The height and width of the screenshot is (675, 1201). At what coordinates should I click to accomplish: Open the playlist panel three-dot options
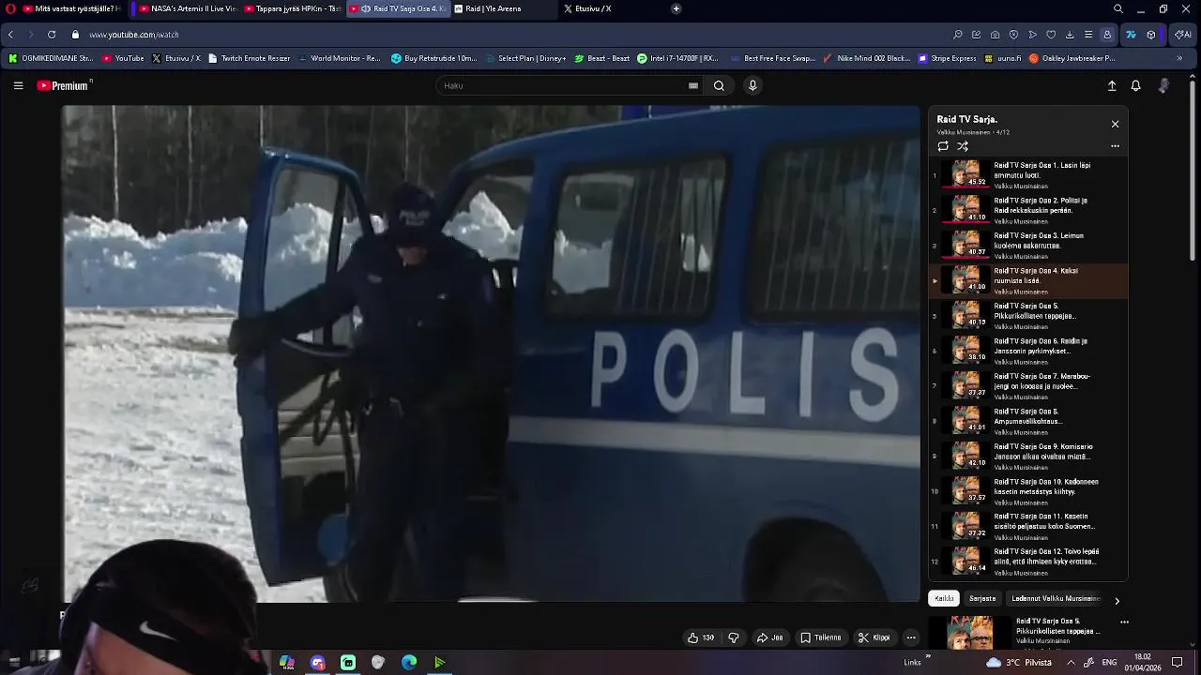[x=1115, y=146]
